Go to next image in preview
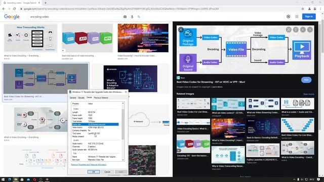Viewport: 324px width, 182px height. tap(310, 30)
